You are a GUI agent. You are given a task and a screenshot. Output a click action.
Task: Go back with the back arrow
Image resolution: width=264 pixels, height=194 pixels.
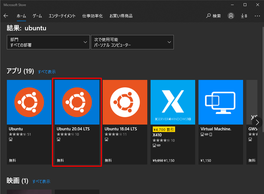pyautogui.click(x=6, y=16)
